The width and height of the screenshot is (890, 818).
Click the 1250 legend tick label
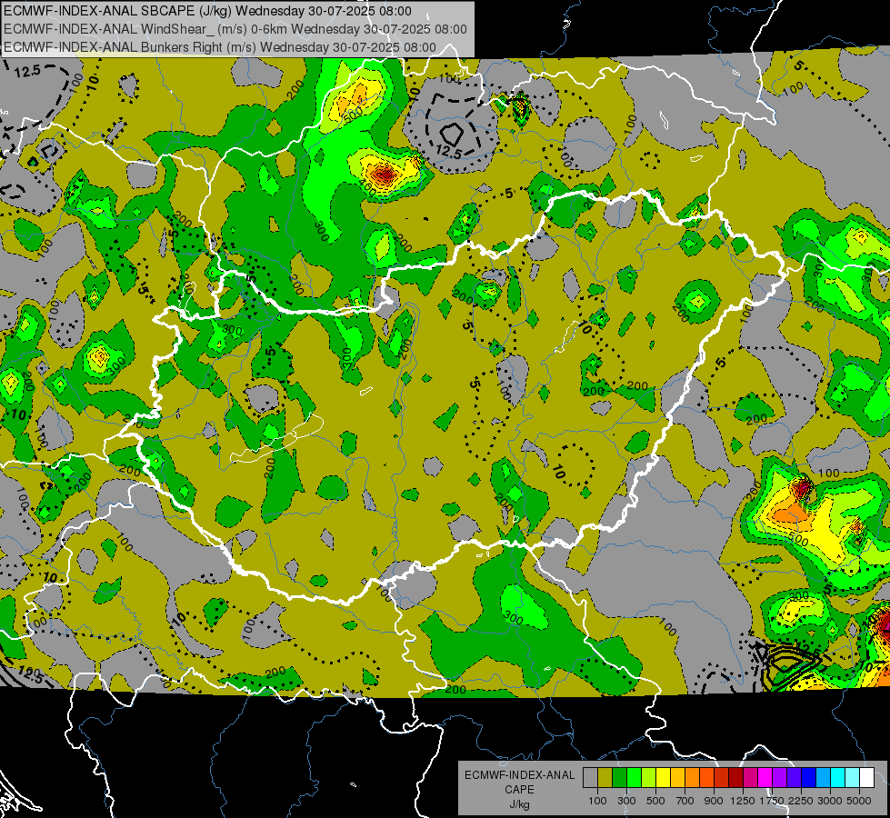(743, 801)
